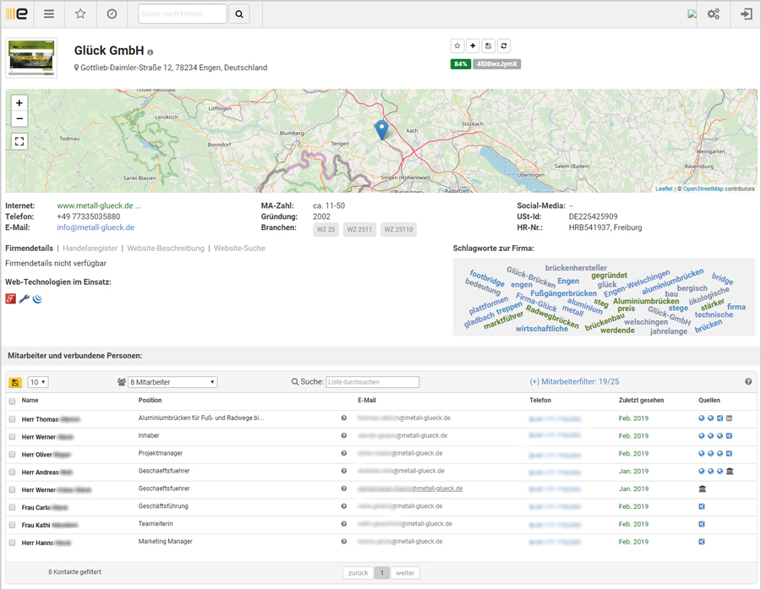
Task: Click the weiter pagination button
Action: click(405, 572)
